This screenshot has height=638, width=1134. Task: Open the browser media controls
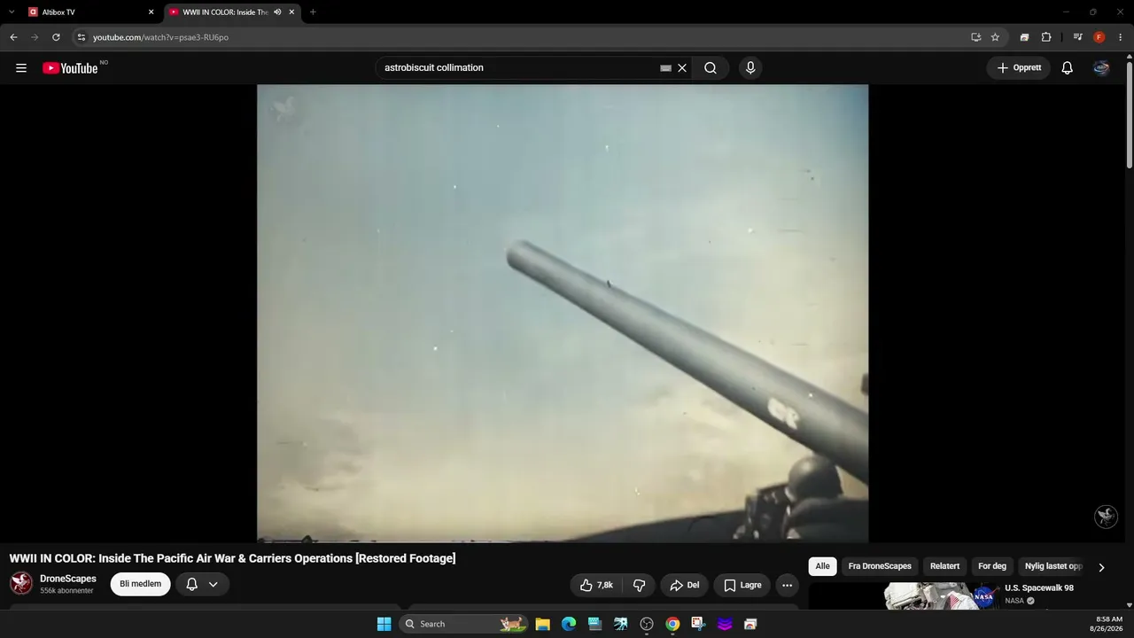pos(1077,37)
